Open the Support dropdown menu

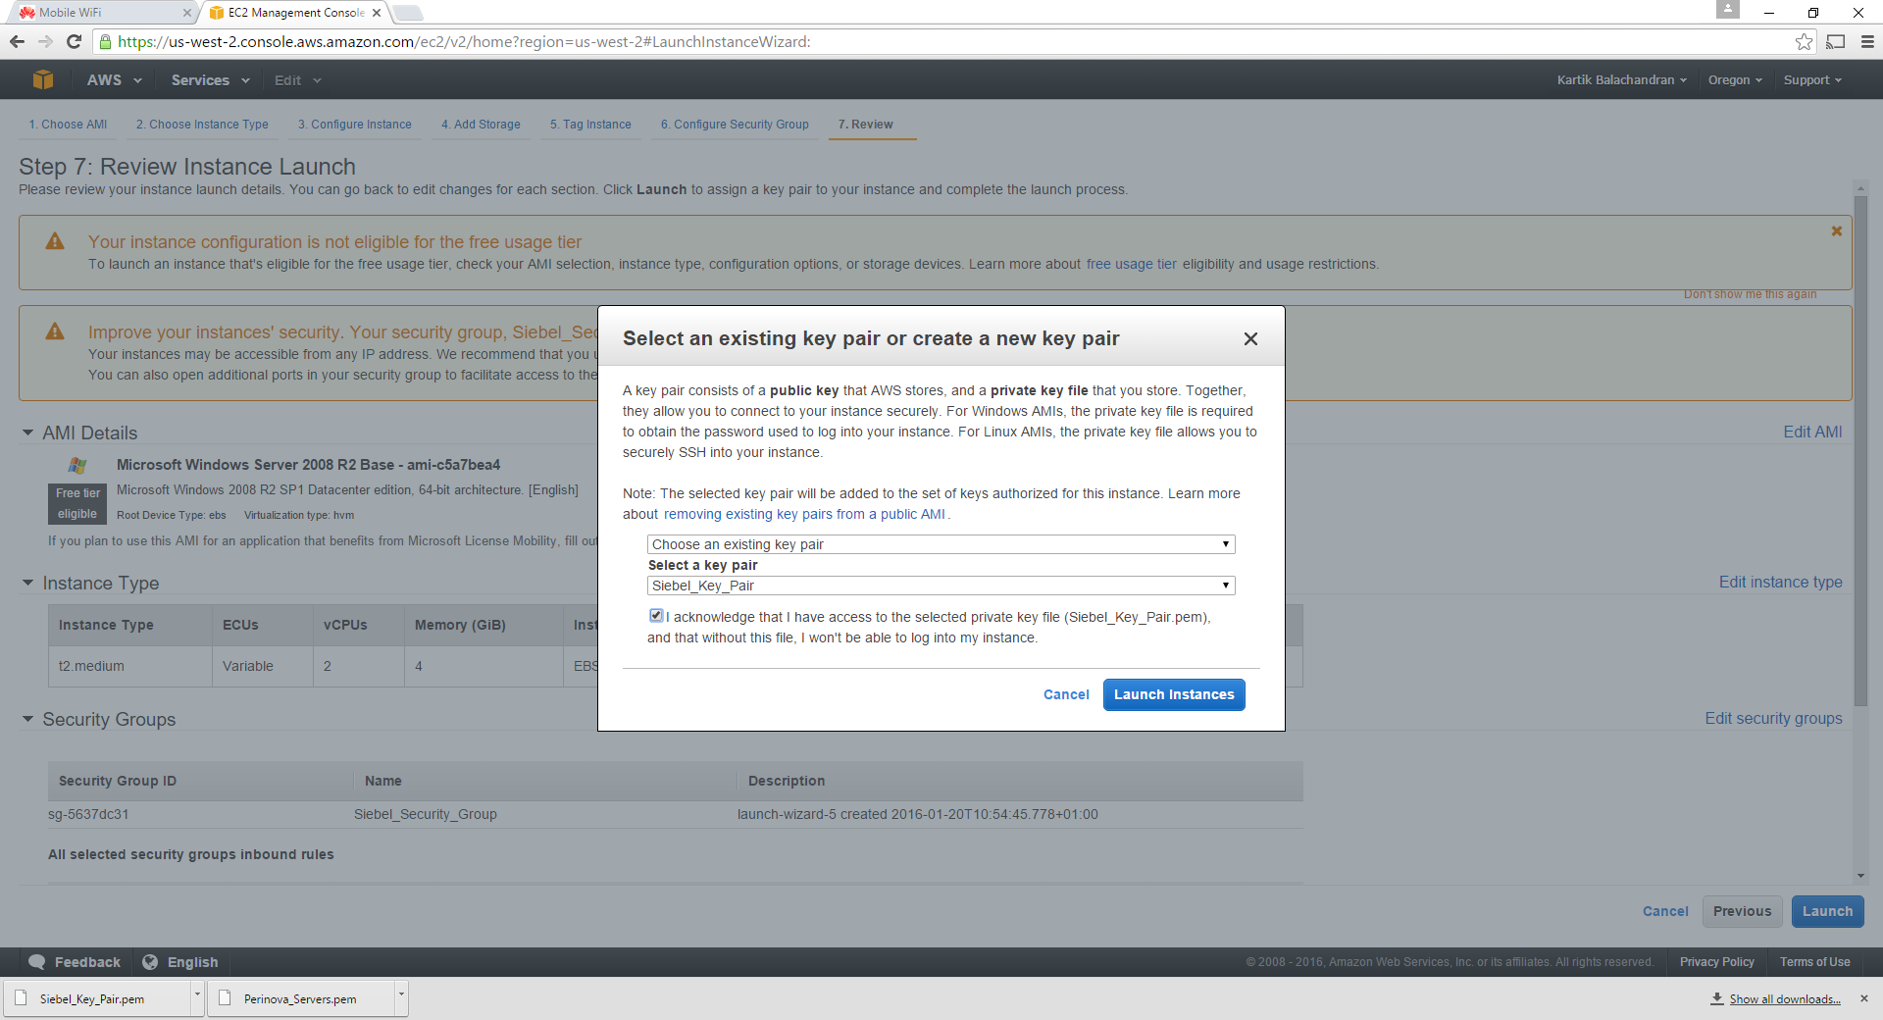(1812, 80)
